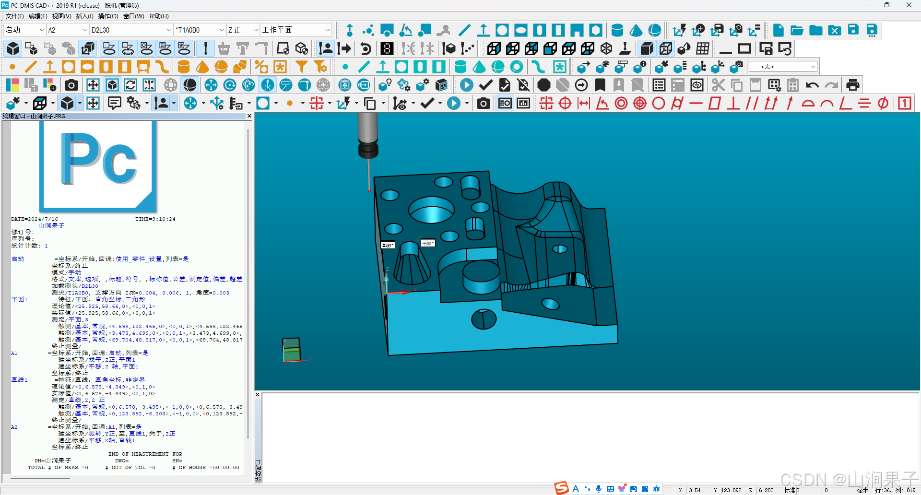Choose red perpendicularity dimension icon

[733, 103]
